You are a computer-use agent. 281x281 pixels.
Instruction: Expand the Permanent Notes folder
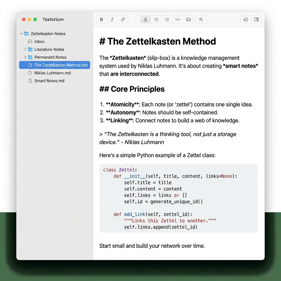click(x=25, y=57)
